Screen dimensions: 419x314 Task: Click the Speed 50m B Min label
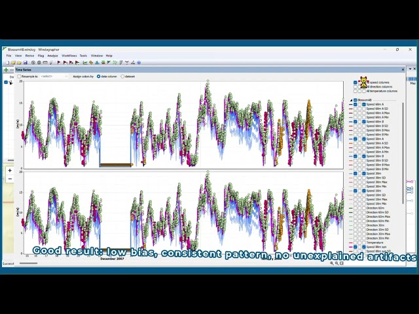[x=378, y=169]
